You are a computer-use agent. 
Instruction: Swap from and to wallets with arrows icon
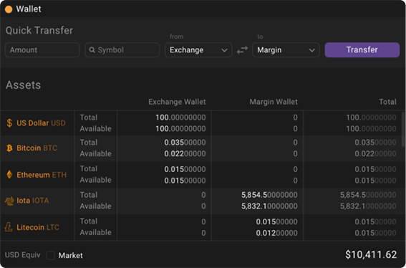point(242,50)
